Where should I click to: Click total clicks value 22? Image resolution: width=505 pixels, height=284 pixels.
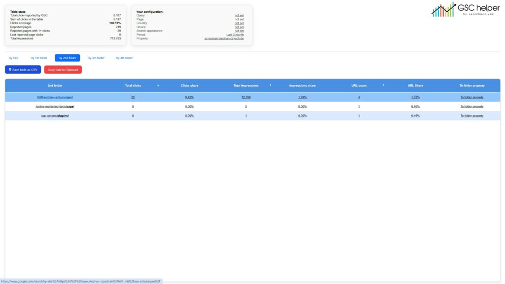pos(133,97)
